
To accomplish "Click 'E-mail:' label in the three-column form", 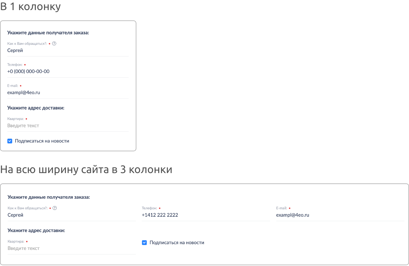I will coord(281,208).
